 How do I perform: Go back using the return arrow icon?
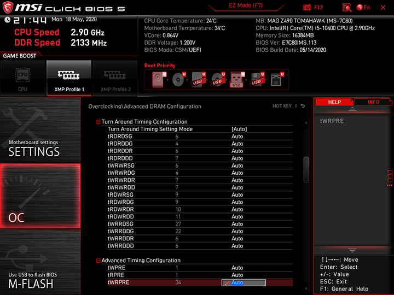[303, 106]
